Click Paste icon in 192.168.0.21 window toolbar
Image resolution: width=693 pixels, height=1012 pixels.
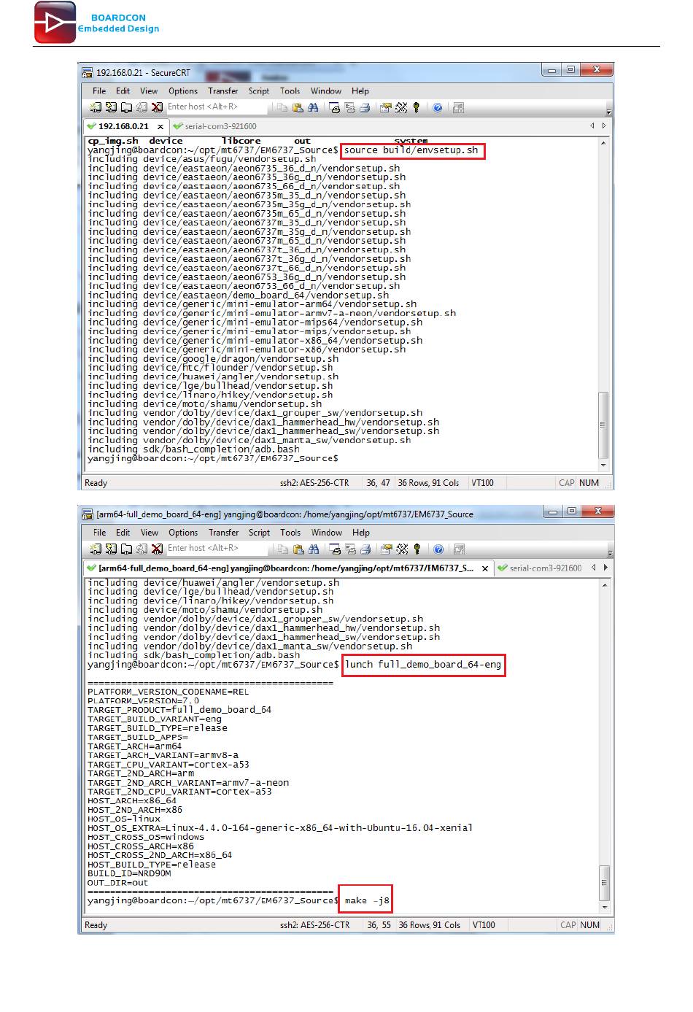[298, 107]
